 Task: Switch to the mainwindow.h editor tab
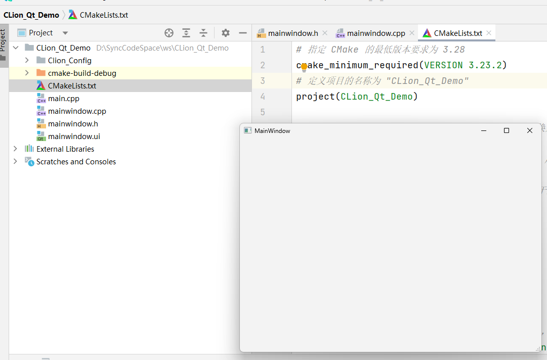(292, 33)
